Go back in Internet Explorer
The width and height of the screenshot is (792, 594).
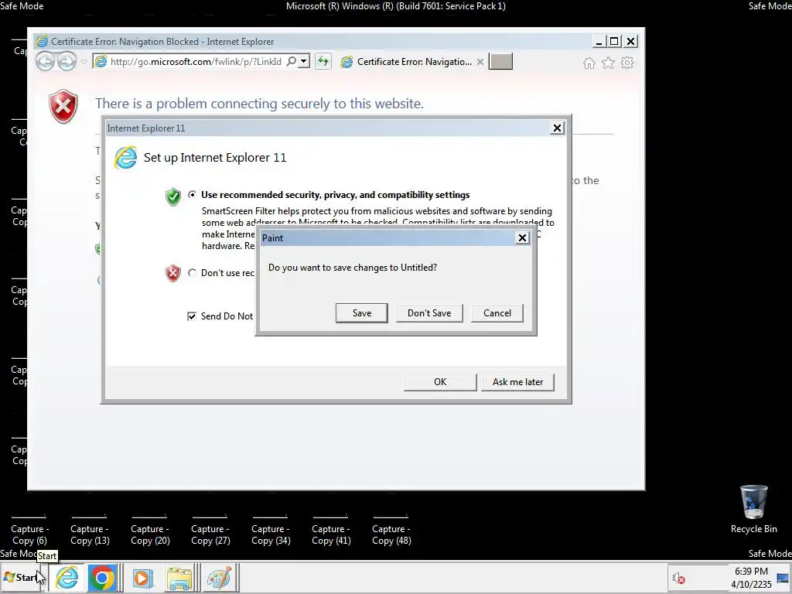click(x=45, y=62)
